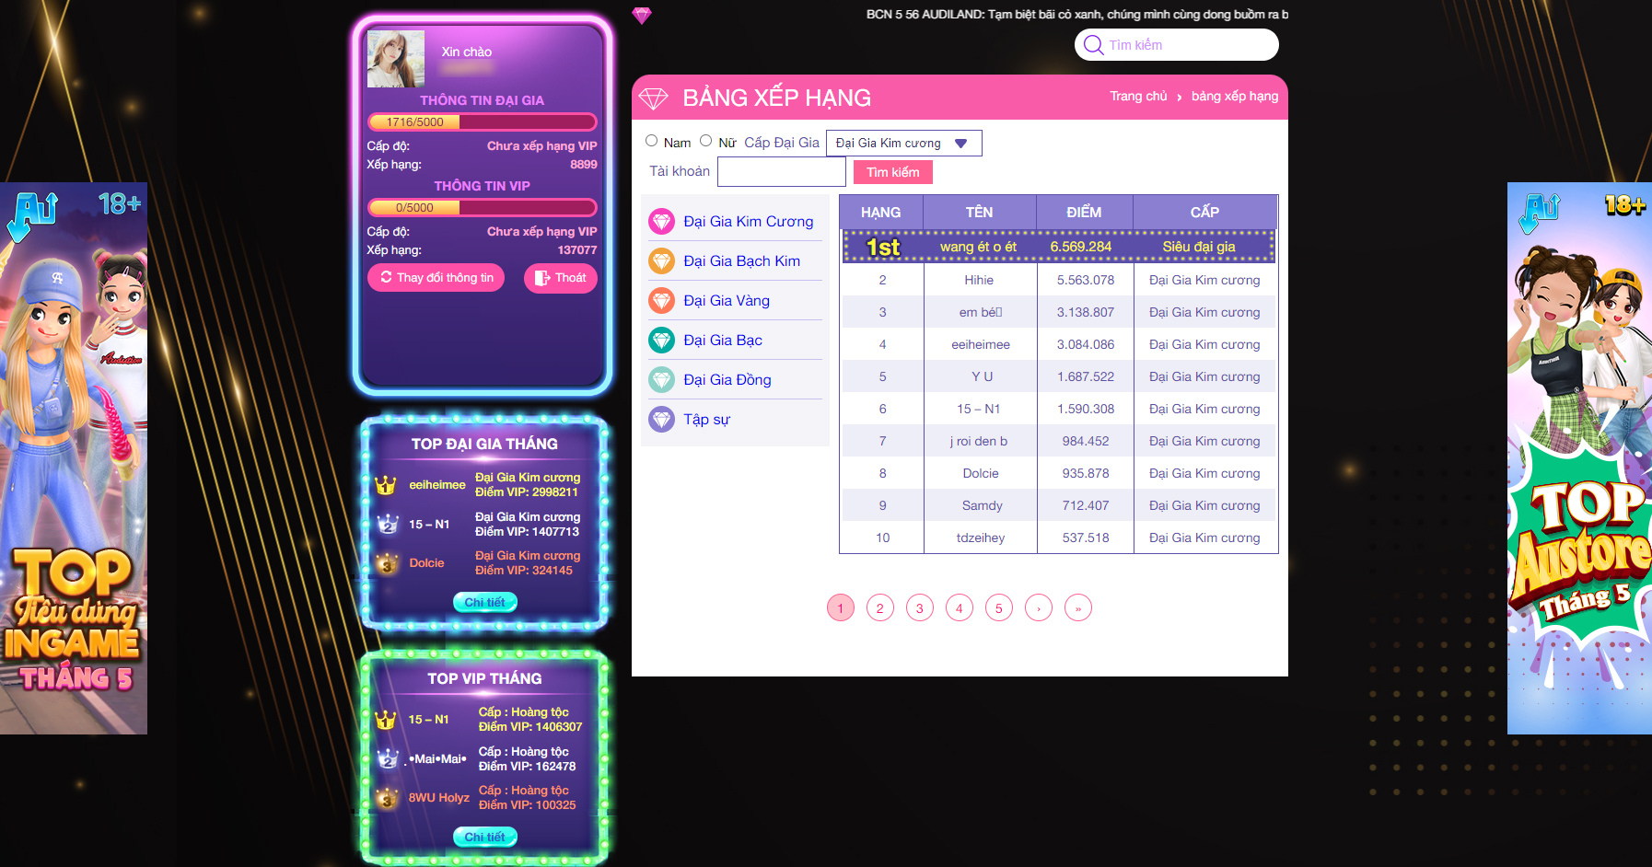The height and width of the screenshot is (867, 1652).
Task: Click Thay đổi thông tin button
Action: click(x=436, y=278)
